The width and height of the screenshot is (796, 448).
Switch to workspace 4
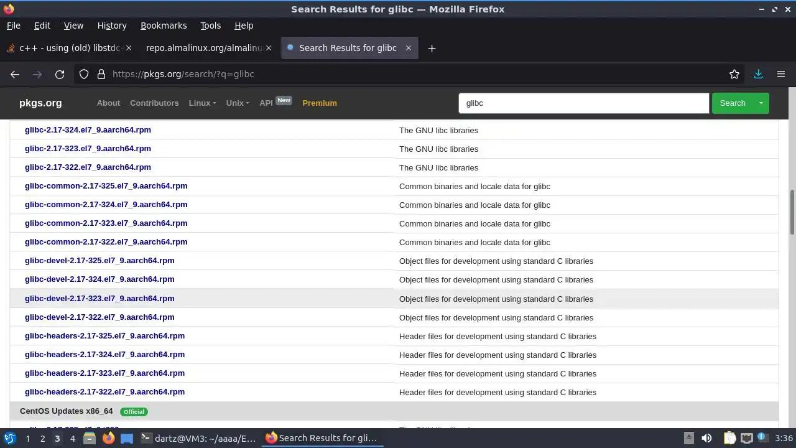72,439
